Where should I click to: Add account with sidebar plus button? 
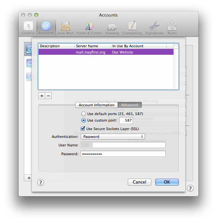[29, 178]
